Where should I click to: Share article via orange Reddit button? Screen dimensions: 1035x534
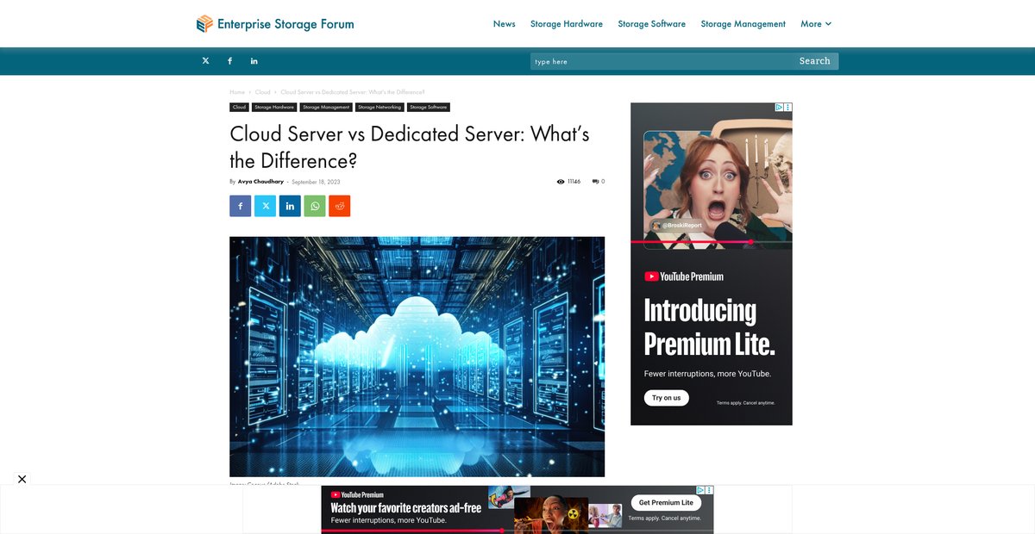tap(340, 206)
